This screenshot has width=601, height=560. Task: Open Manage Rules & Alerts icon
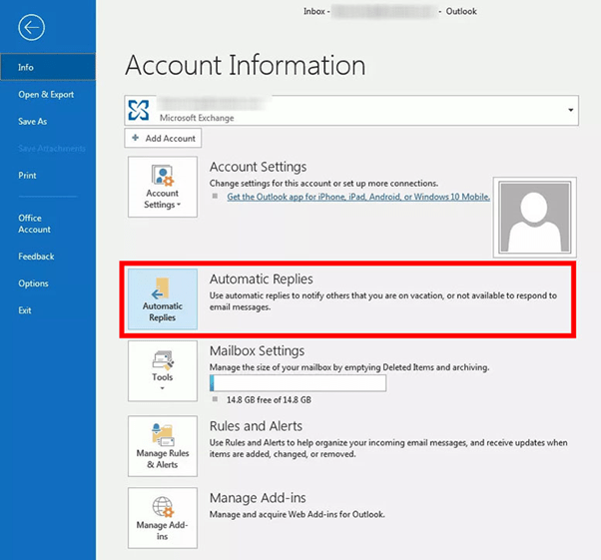(x=162, y=445)
